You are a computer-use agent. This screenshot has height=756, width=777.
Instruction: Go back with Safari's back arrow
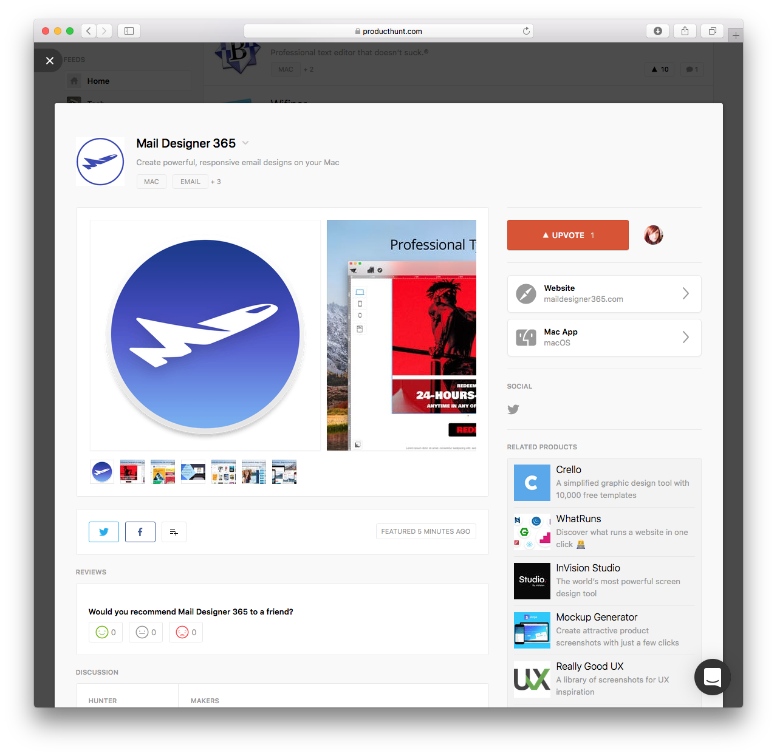tap(89, 31)
